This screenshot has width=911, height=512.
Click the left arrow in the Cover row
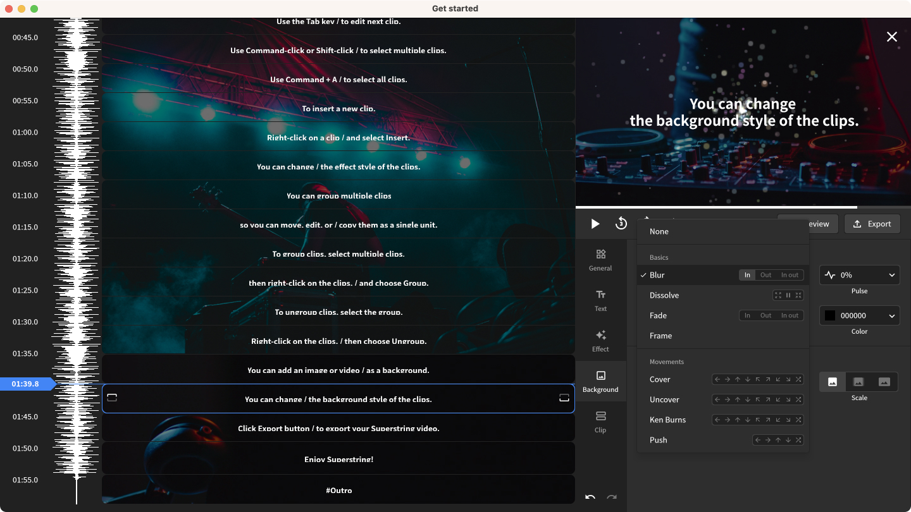[x=717, y=379]
